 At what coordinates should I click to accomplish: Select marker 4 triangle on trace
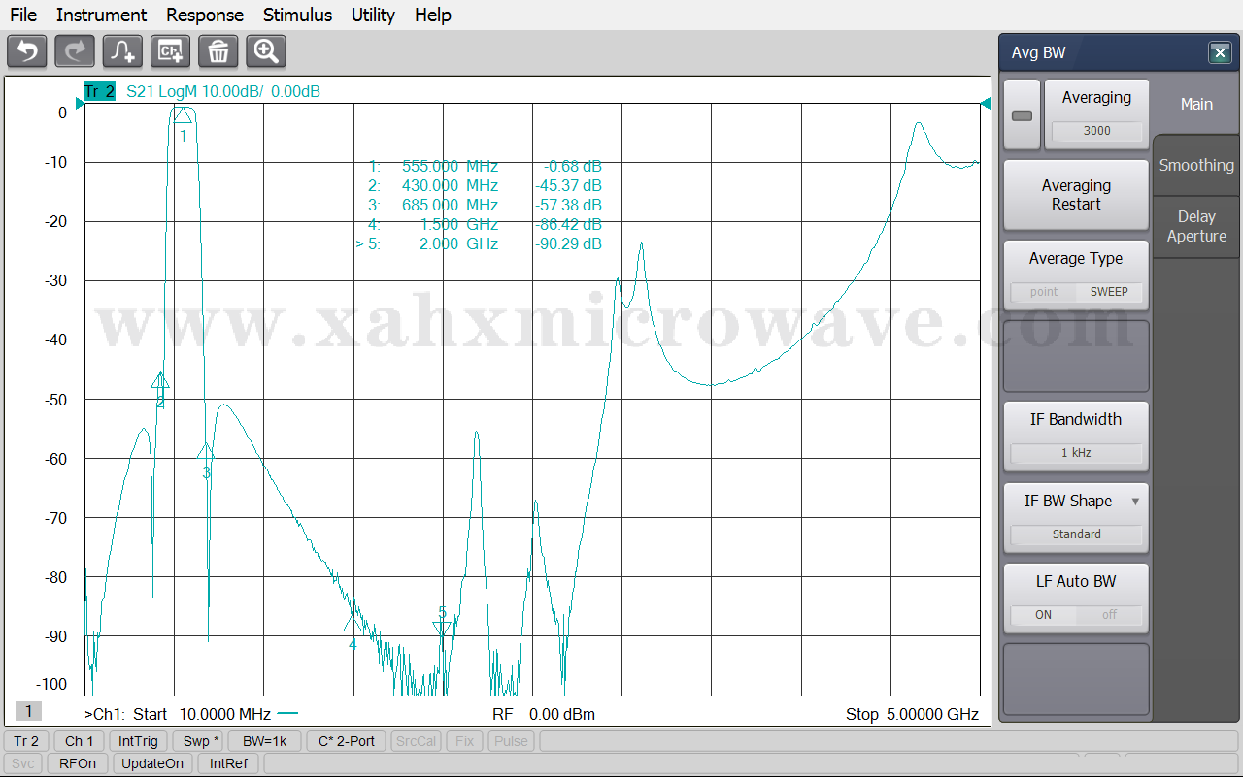point(353,623)
